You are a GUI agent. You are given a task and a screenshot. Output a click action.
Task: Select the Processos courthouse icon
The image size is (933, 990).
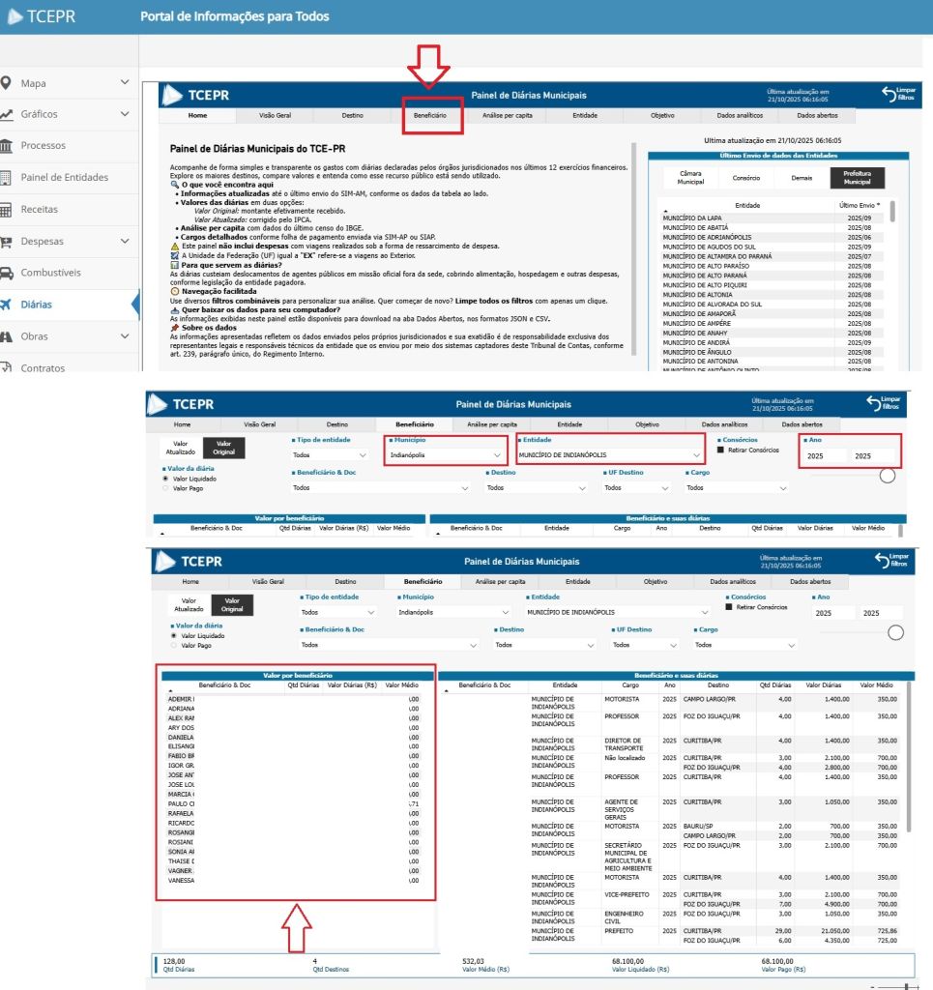tap(8, 146)
